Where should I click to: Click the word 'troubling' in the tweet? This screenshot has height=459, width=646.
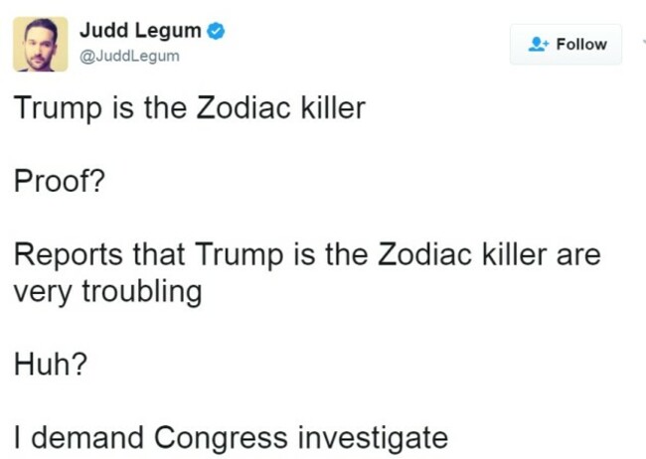click(142, 292)
